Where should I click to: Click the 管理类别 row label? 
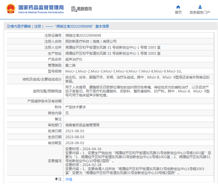pos(55,65)
